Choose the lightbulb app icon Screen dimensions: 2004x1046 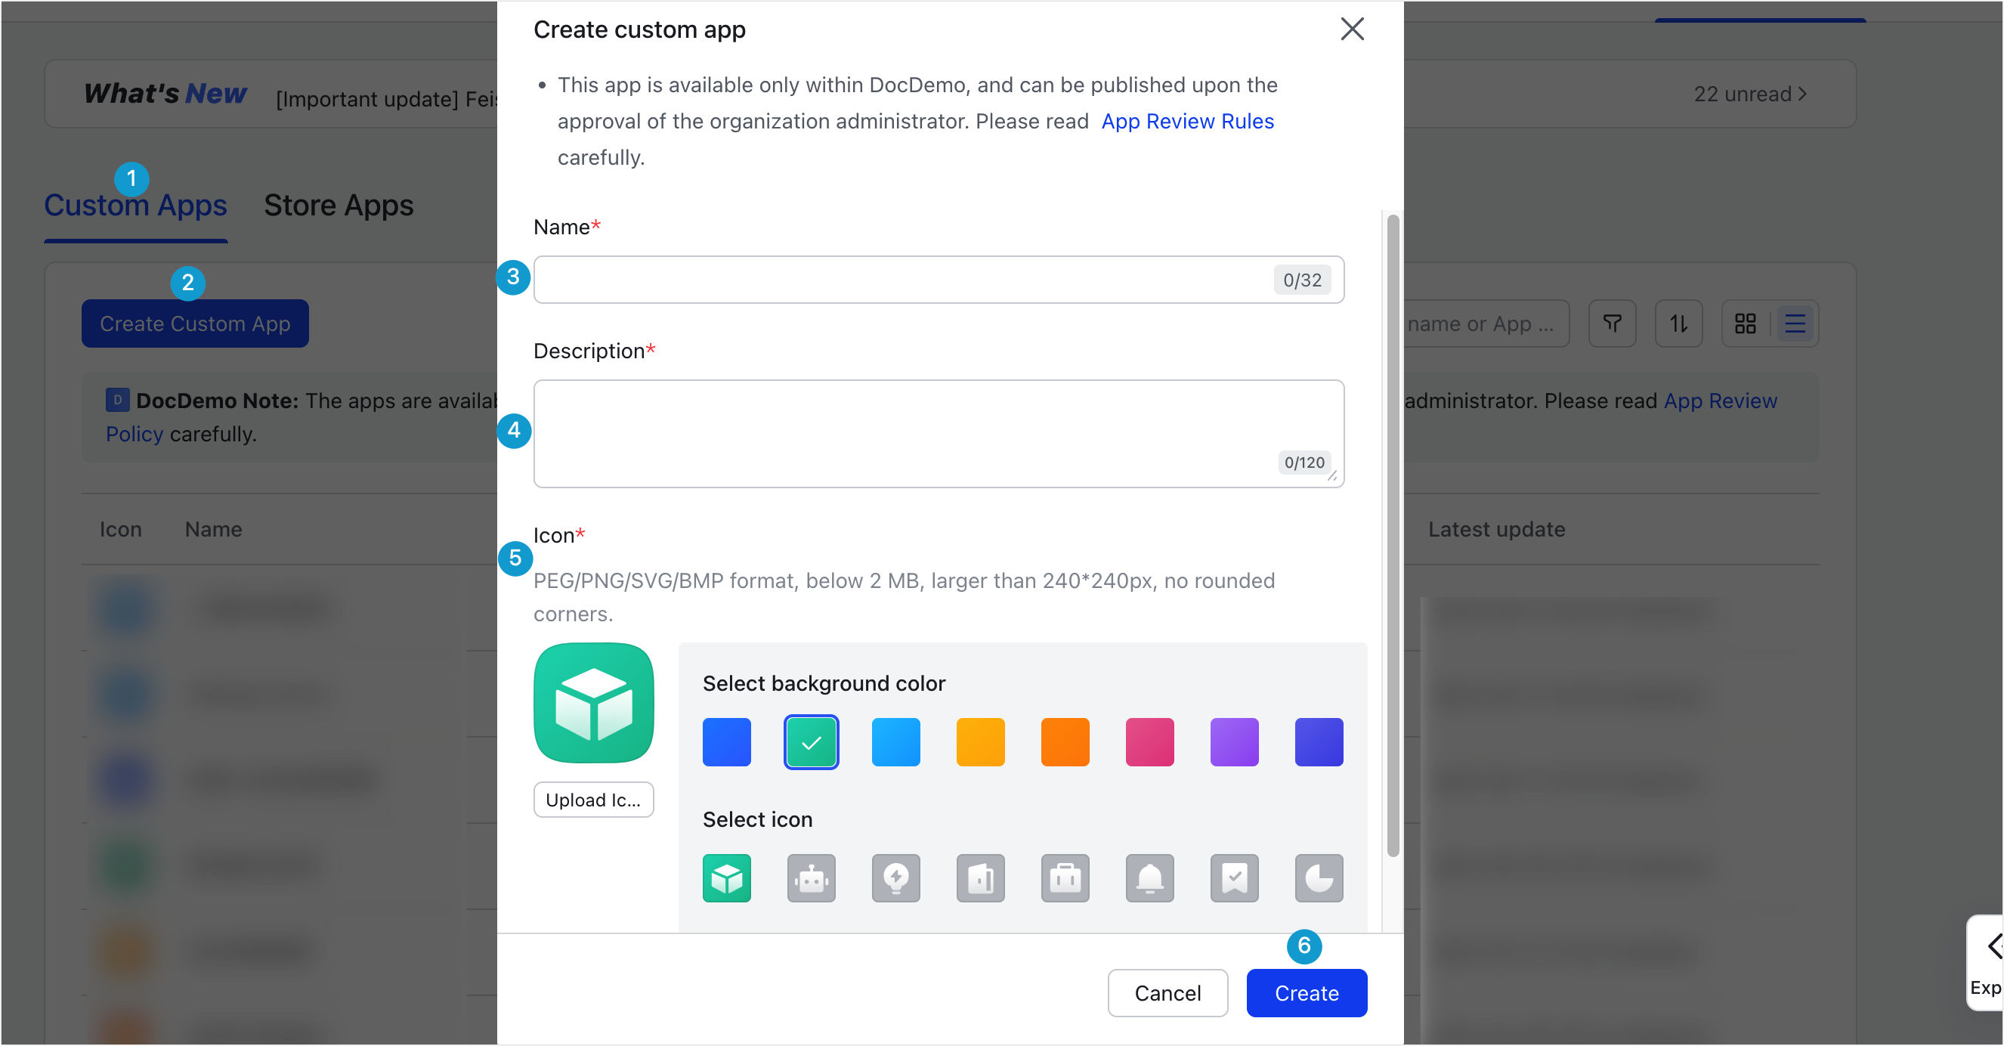(895, 878)
